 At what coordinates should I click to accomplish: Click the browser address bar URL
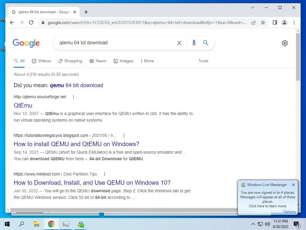[147, 22]
